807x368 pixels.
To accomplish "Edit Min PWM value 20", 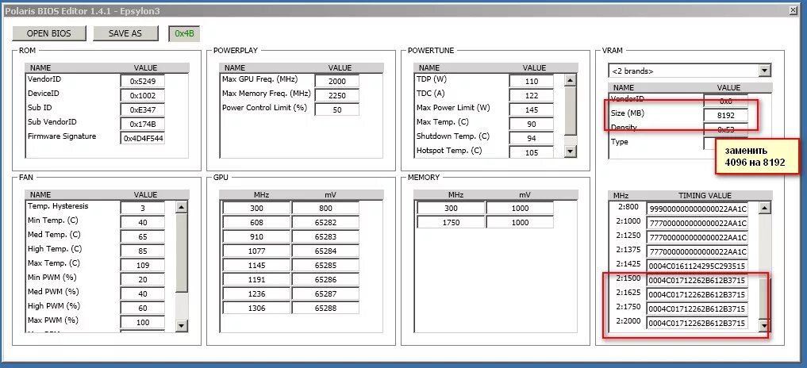I will pos(143,280).
